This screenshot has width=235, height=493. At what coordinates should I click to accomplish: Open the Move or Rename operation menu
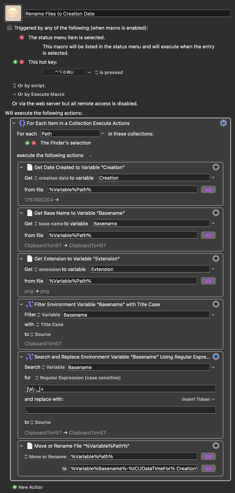click(x=45, y=457)
